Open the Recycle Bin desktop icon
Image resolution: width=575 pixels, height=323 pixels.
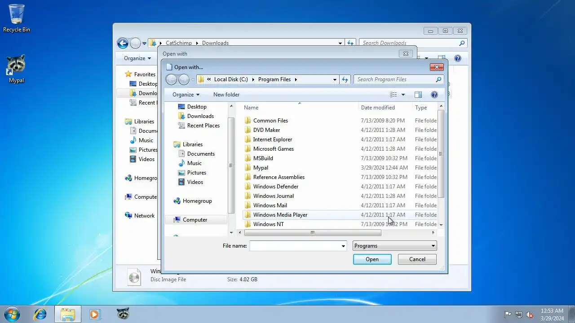pos(17,18)
